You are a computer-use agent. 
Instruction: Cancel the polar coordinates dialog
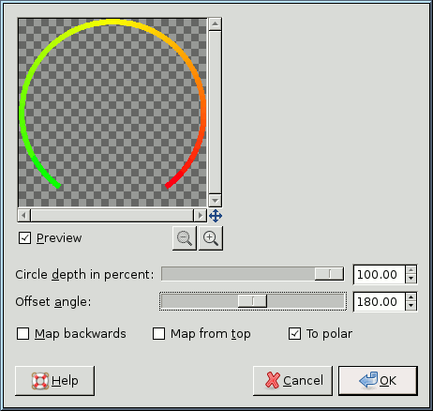(292, 381)
